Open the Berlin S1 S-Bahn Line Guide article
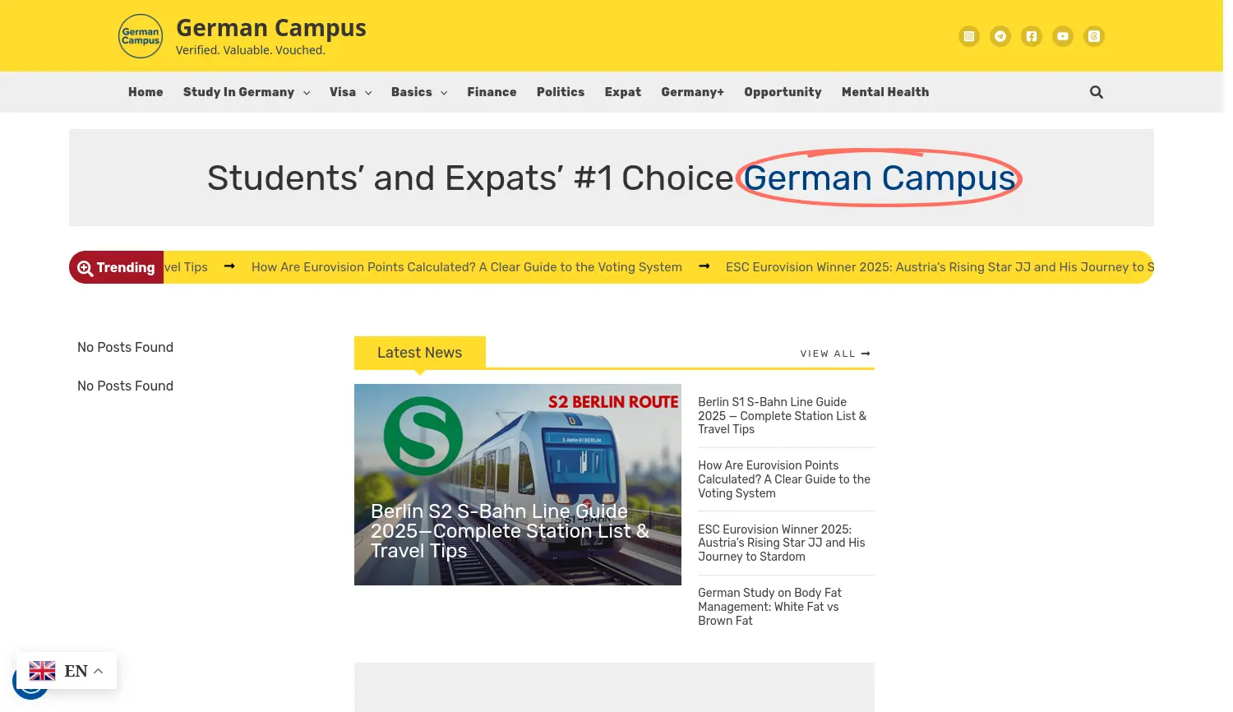Screen dimensions: 1233x712 782,416
